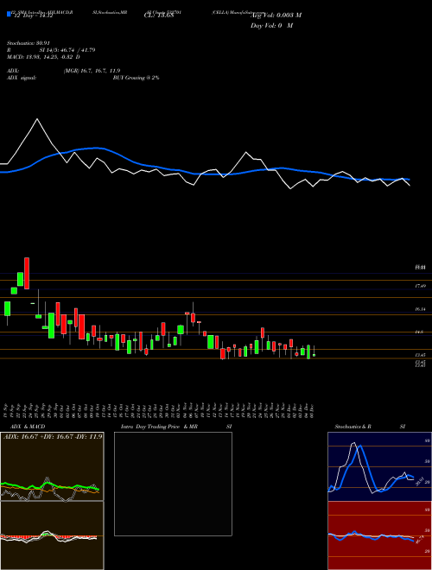Click the blue SMA legend square
This screenshot has height=570, width=432.
10,15
